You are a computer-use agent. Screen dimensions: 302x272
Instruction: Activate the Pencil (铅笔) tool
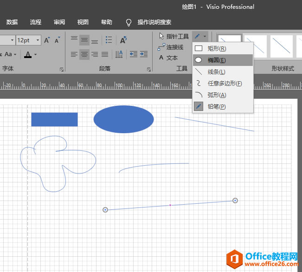coord(223,107)
